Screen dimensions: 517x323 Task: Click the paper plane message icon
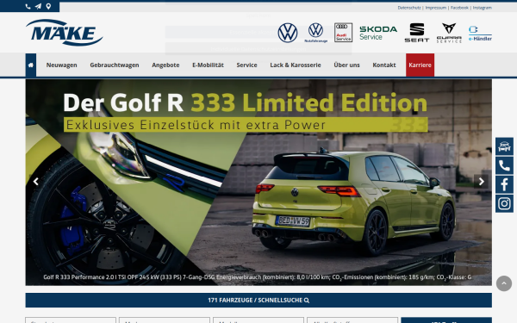38,6
